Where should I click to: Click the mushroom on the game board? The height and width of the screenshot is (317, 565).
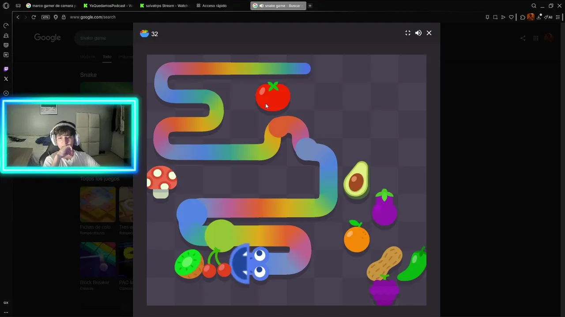click(162, 182)
